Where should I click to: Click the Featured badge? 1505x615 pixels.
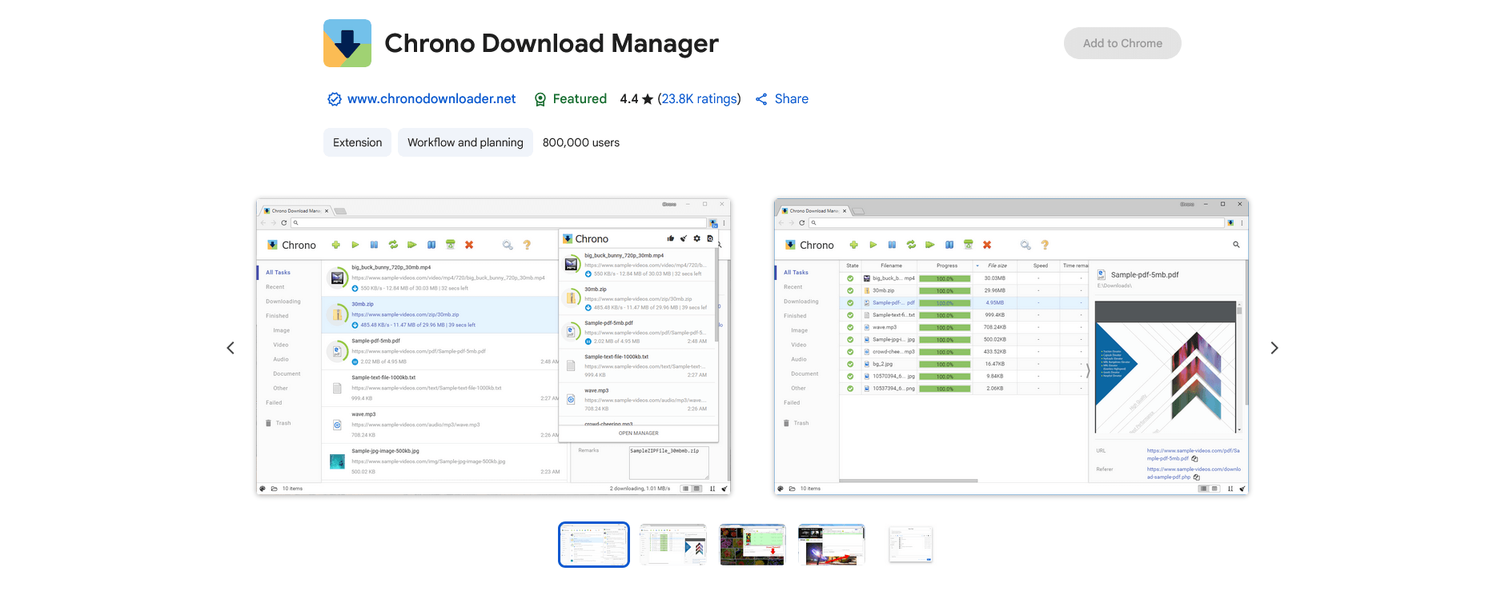pyautogui.click(x=570, y=99)
